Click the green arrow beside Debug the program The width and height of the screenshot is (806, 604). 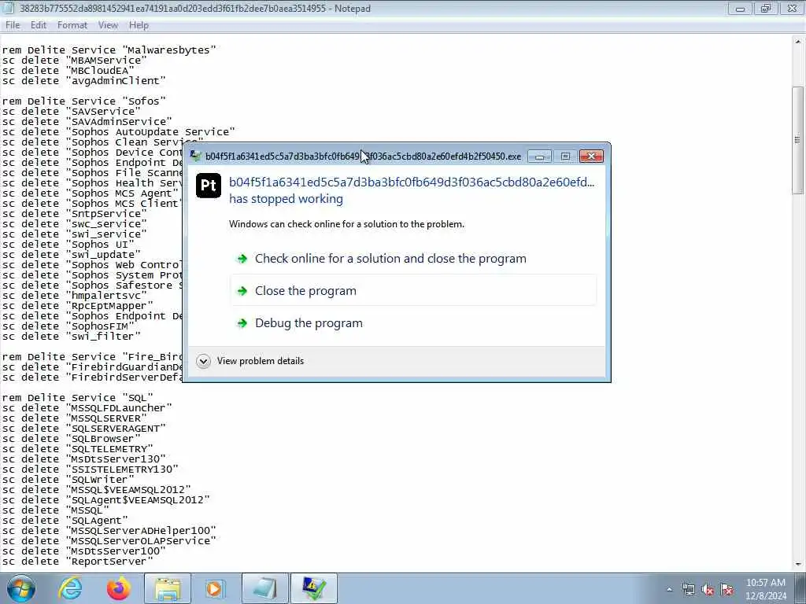242,323
